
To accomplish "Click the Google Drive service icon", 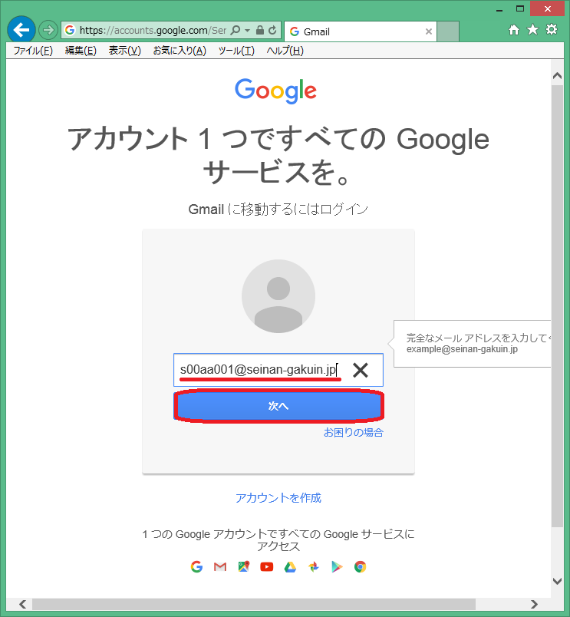I will tap(290, 566).
